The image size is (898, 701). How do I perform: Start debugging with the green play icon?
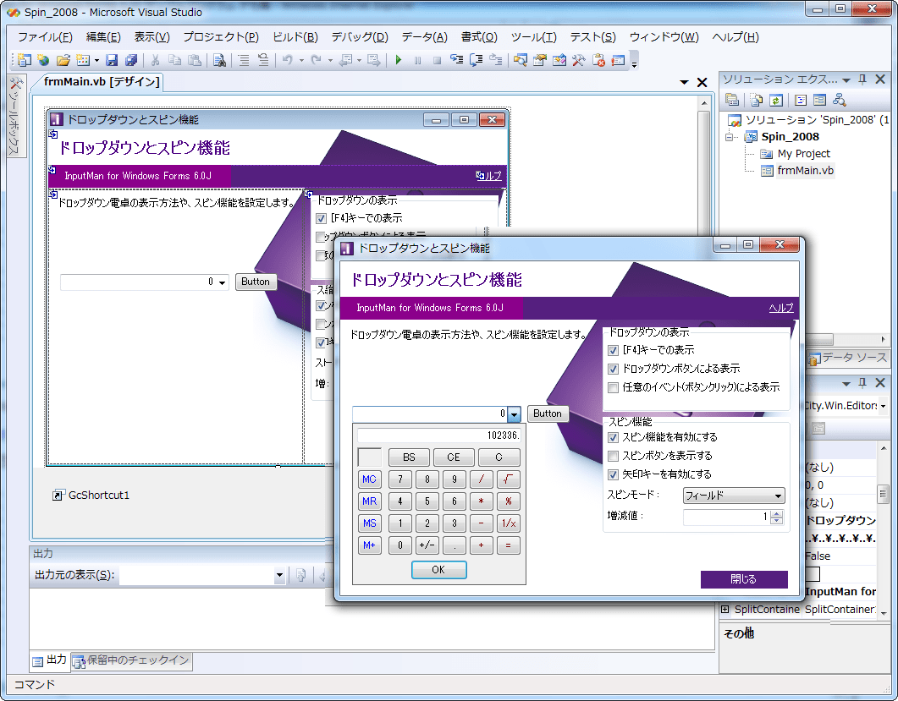point(397,60)
